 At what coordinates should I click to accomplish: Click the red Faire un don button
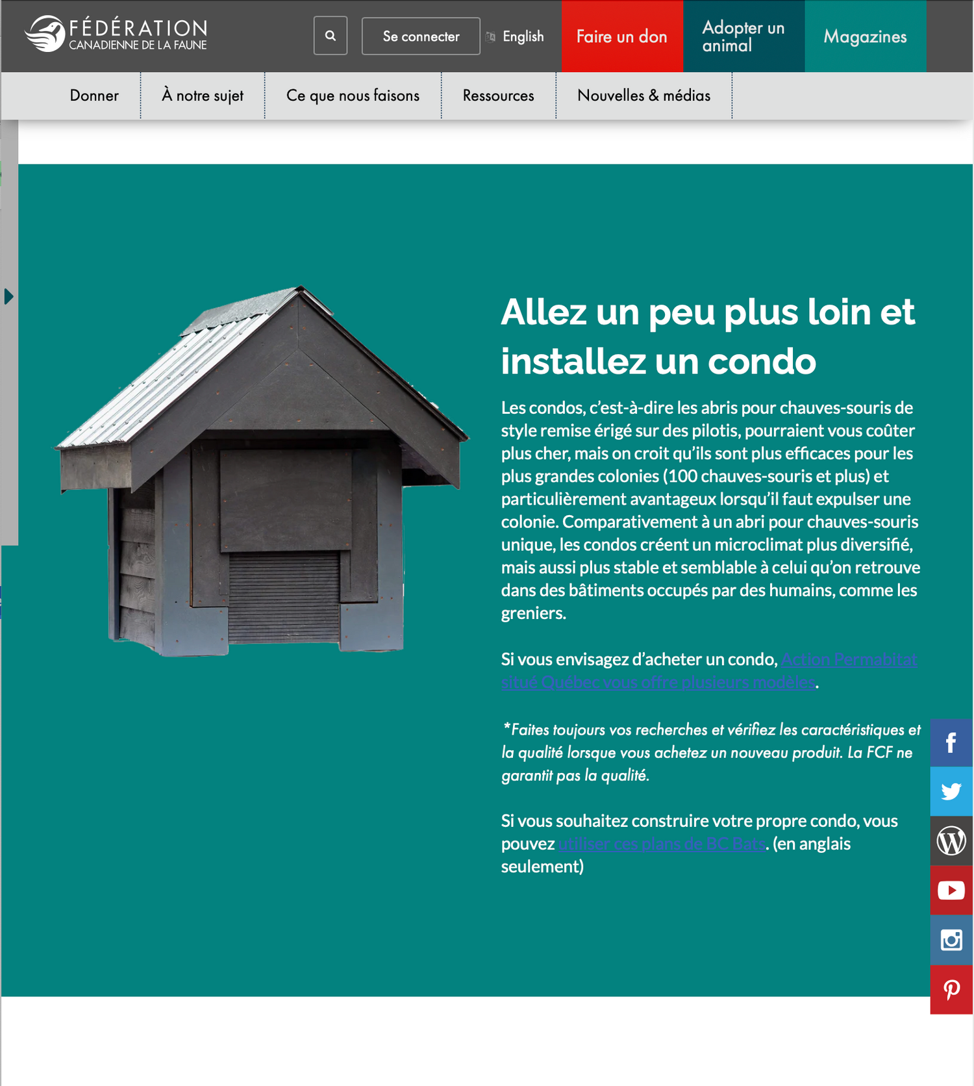point(621,36)
